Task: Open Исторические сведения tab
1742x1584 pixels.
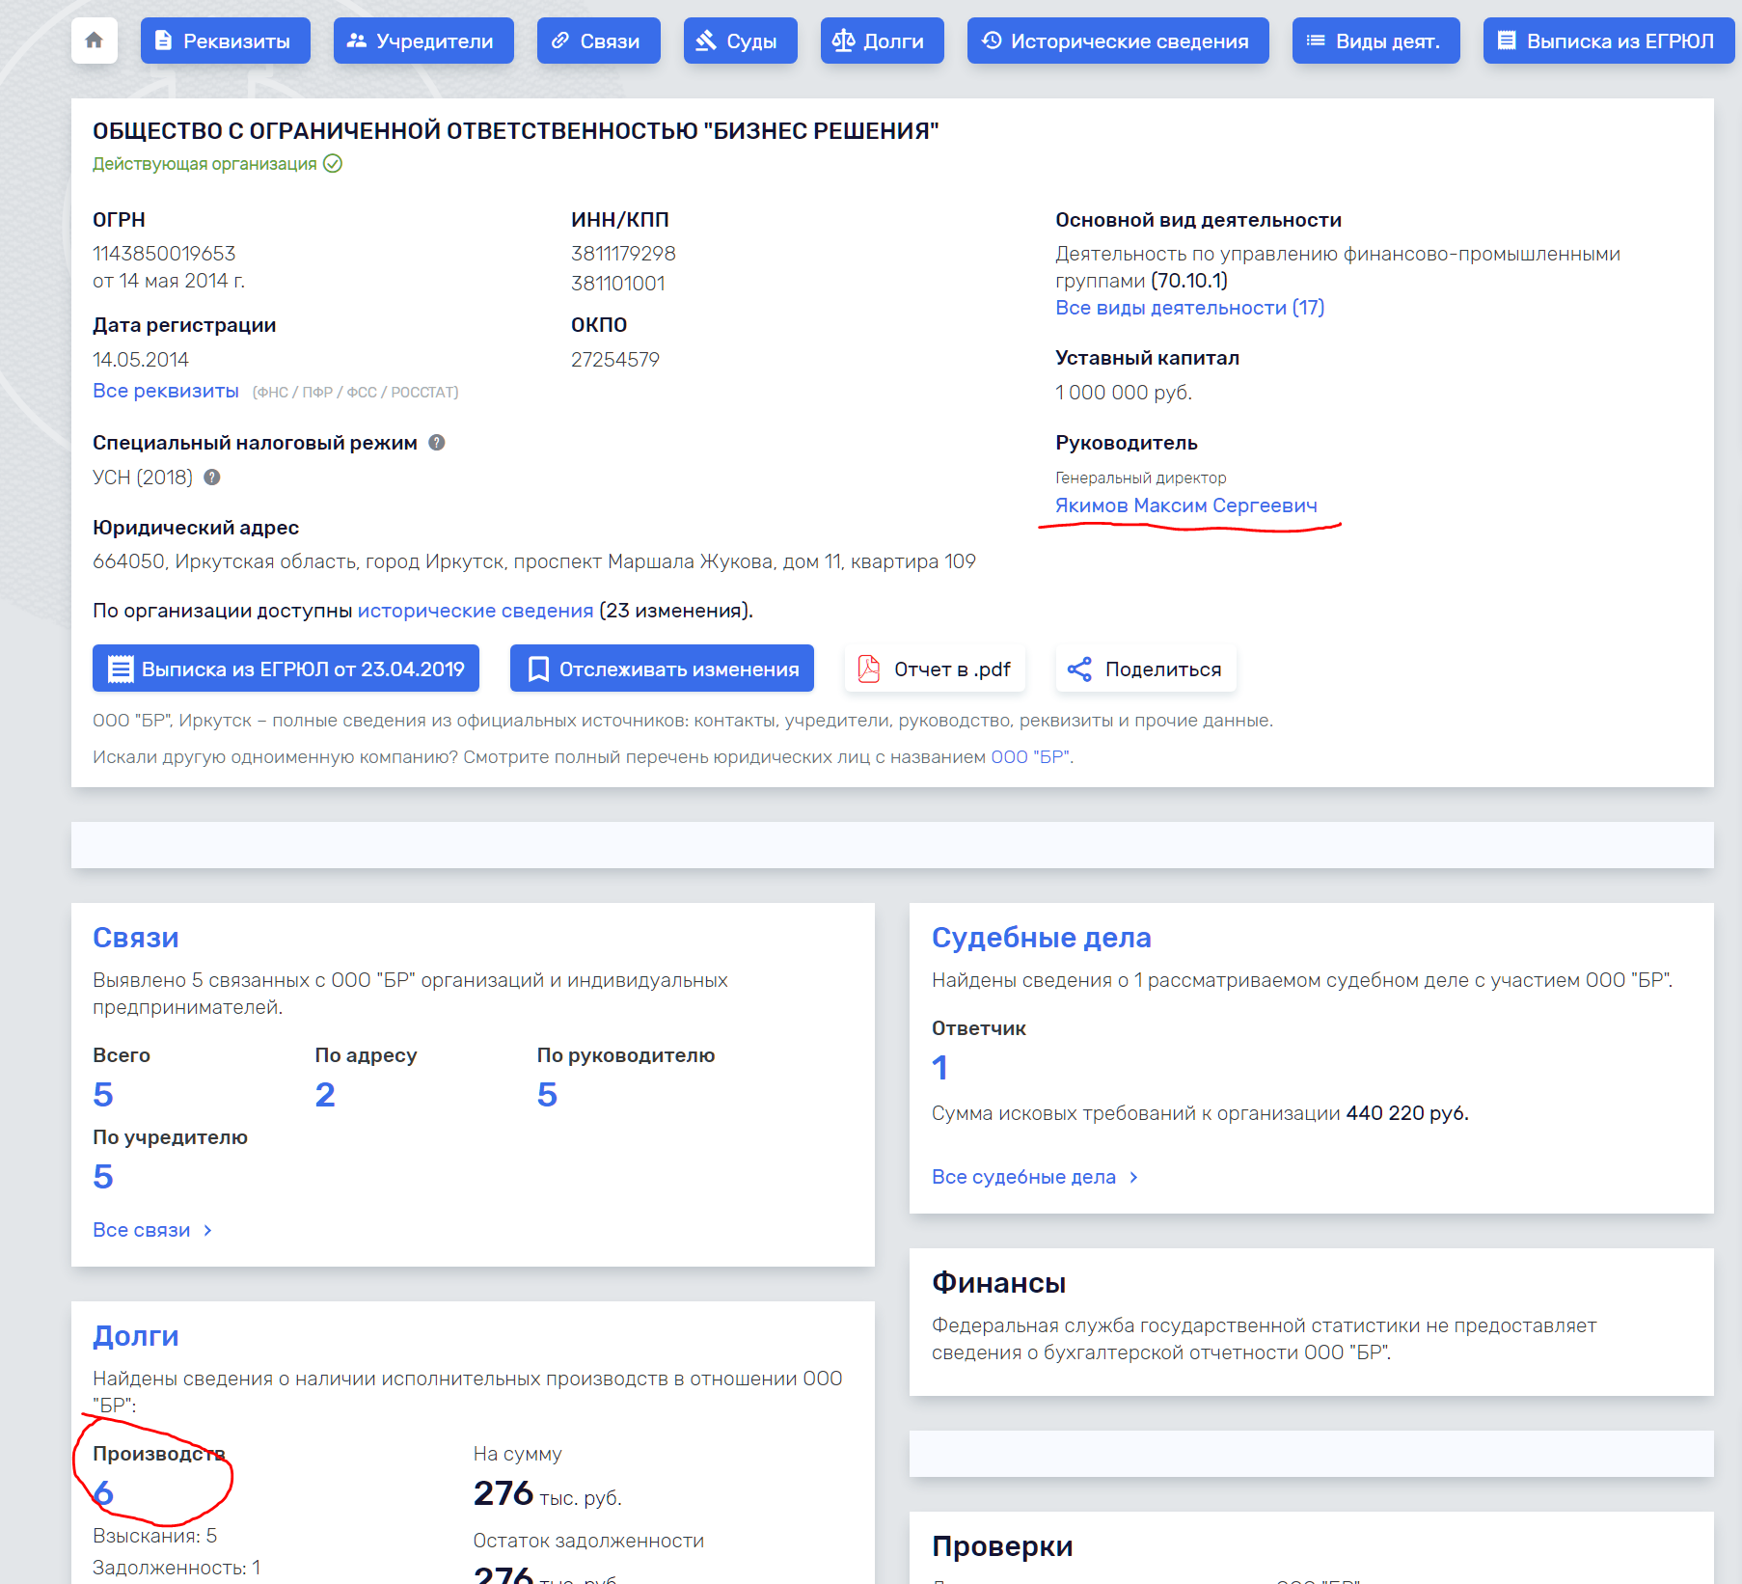Action: coord(1117,41)
